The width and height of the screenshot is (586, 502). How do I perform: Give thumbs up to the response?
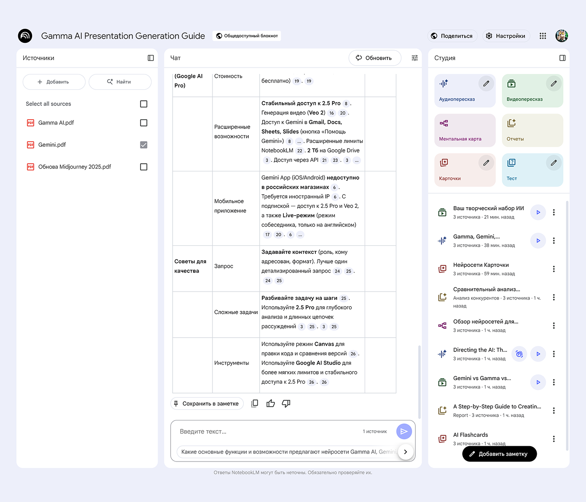pos(271,404)
